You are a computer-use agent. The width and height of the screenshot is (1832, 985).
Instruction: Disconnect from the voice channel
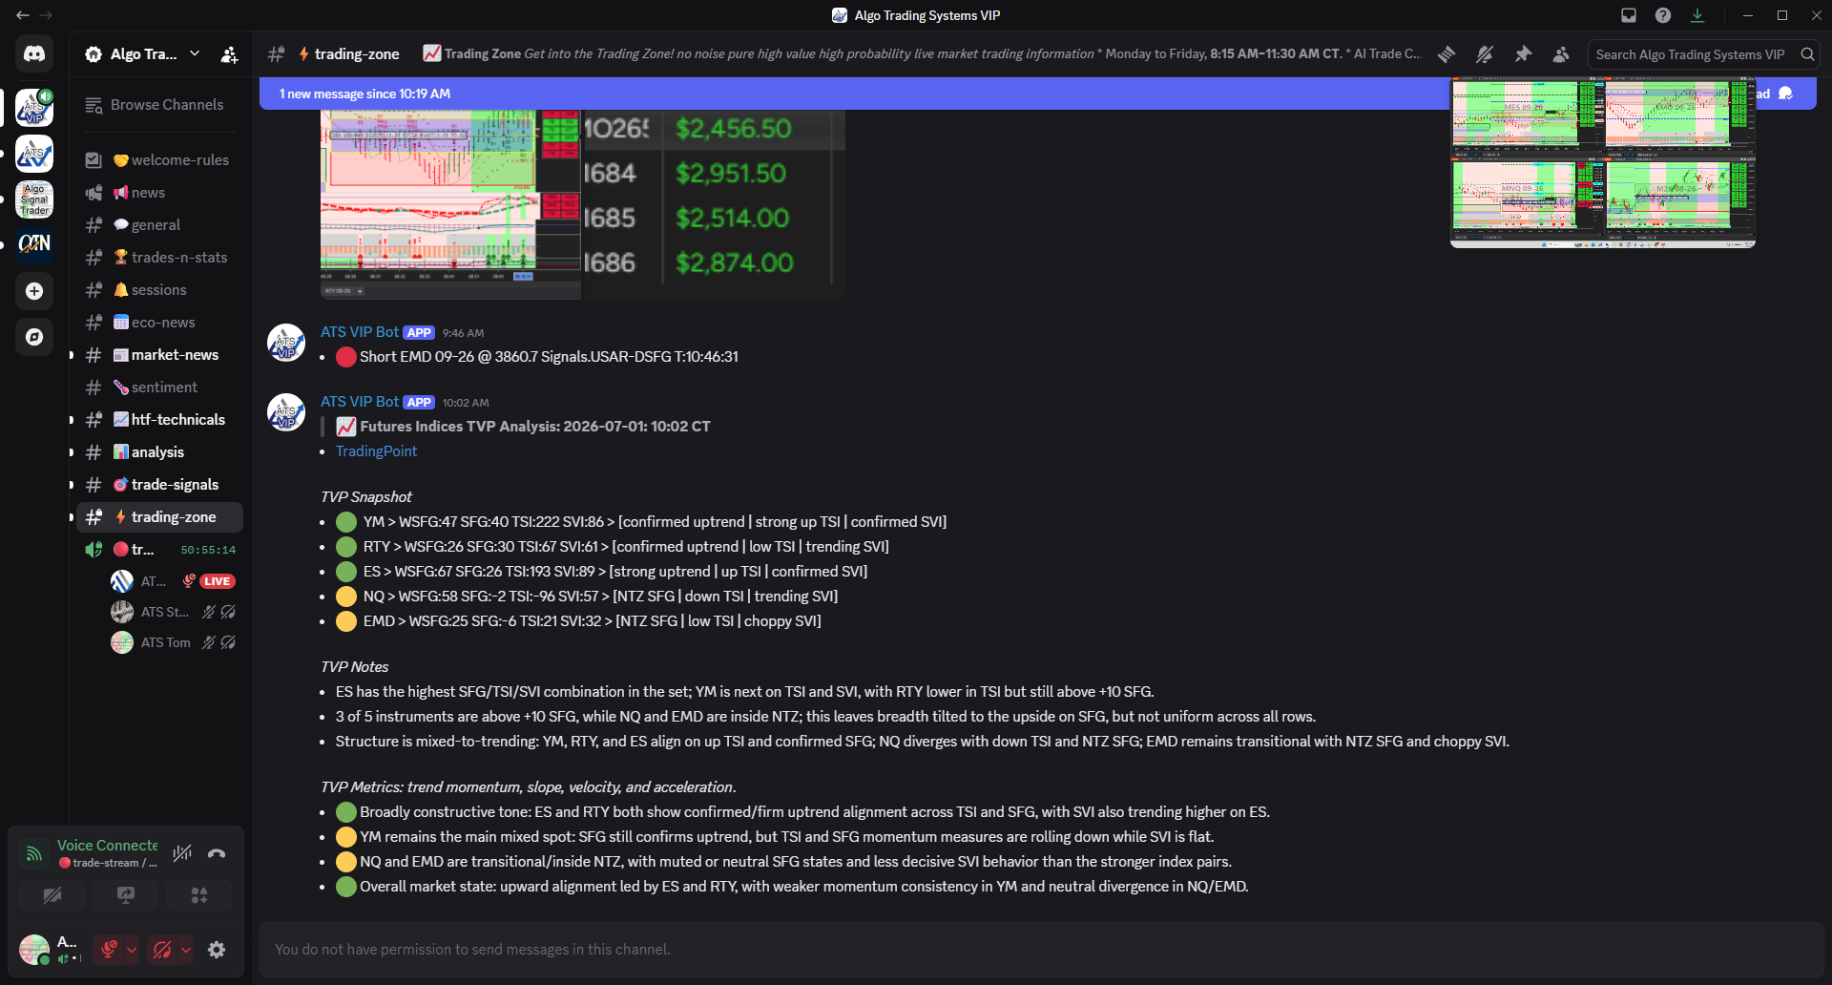coord(217,853)
